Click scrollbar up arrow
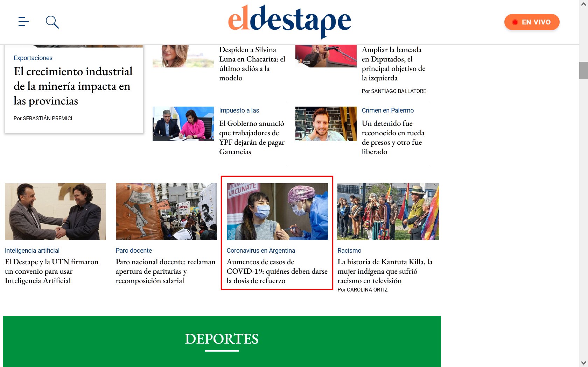 click(x=583, y=4)
